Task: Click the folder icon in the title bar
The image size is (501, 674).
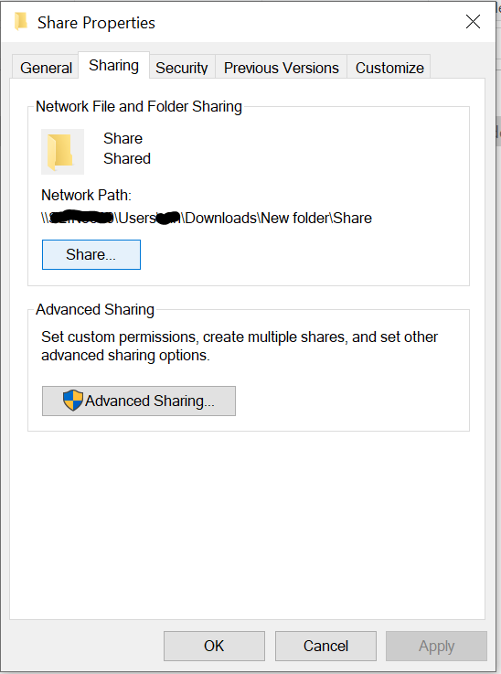Action: pos(20,22)
